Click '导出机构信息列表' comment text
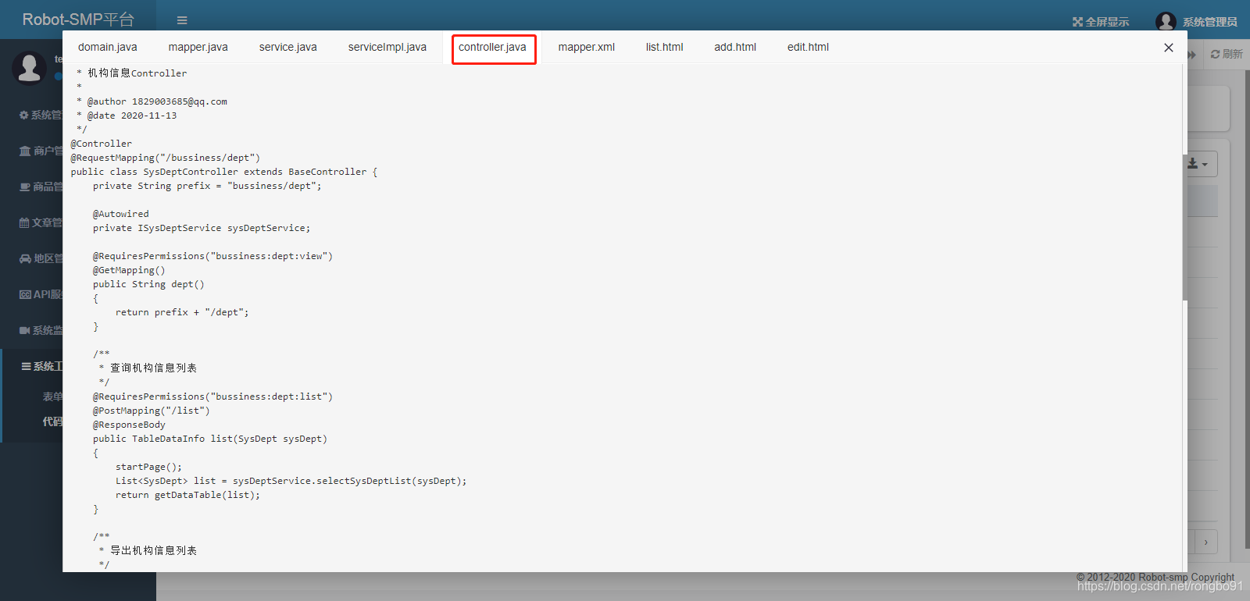The height and width of the screenshot is (601, 1250). [x=153, y=550]
